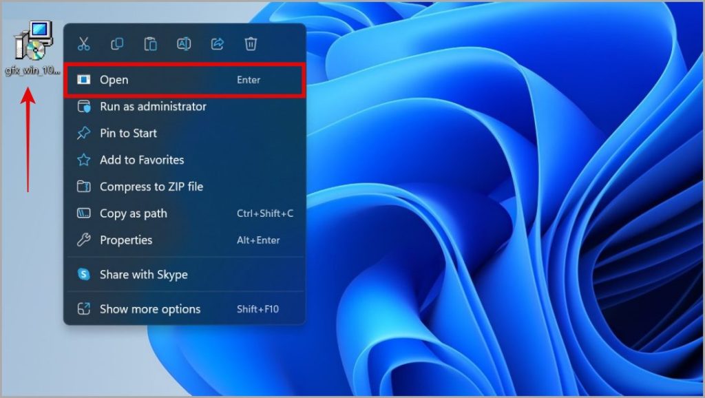Screen dimensions: 705x398
Task: Choose Run as administrator
Action: click(x=185, y=107)
